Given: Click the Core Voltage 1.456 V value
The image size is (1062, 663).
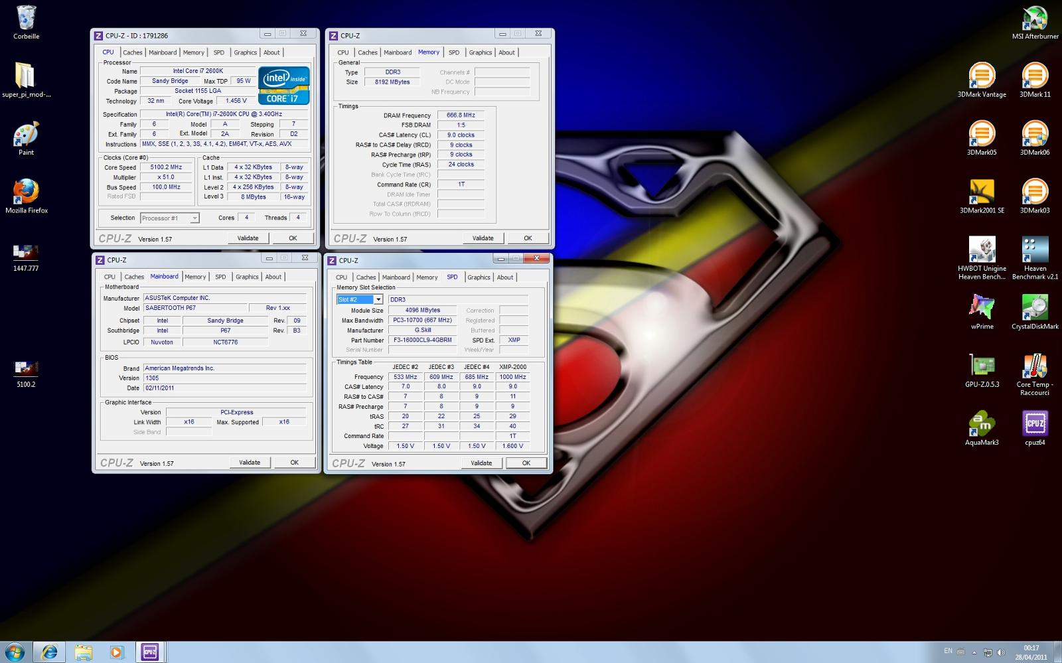Looking at the screenshot, I should 236,101.
